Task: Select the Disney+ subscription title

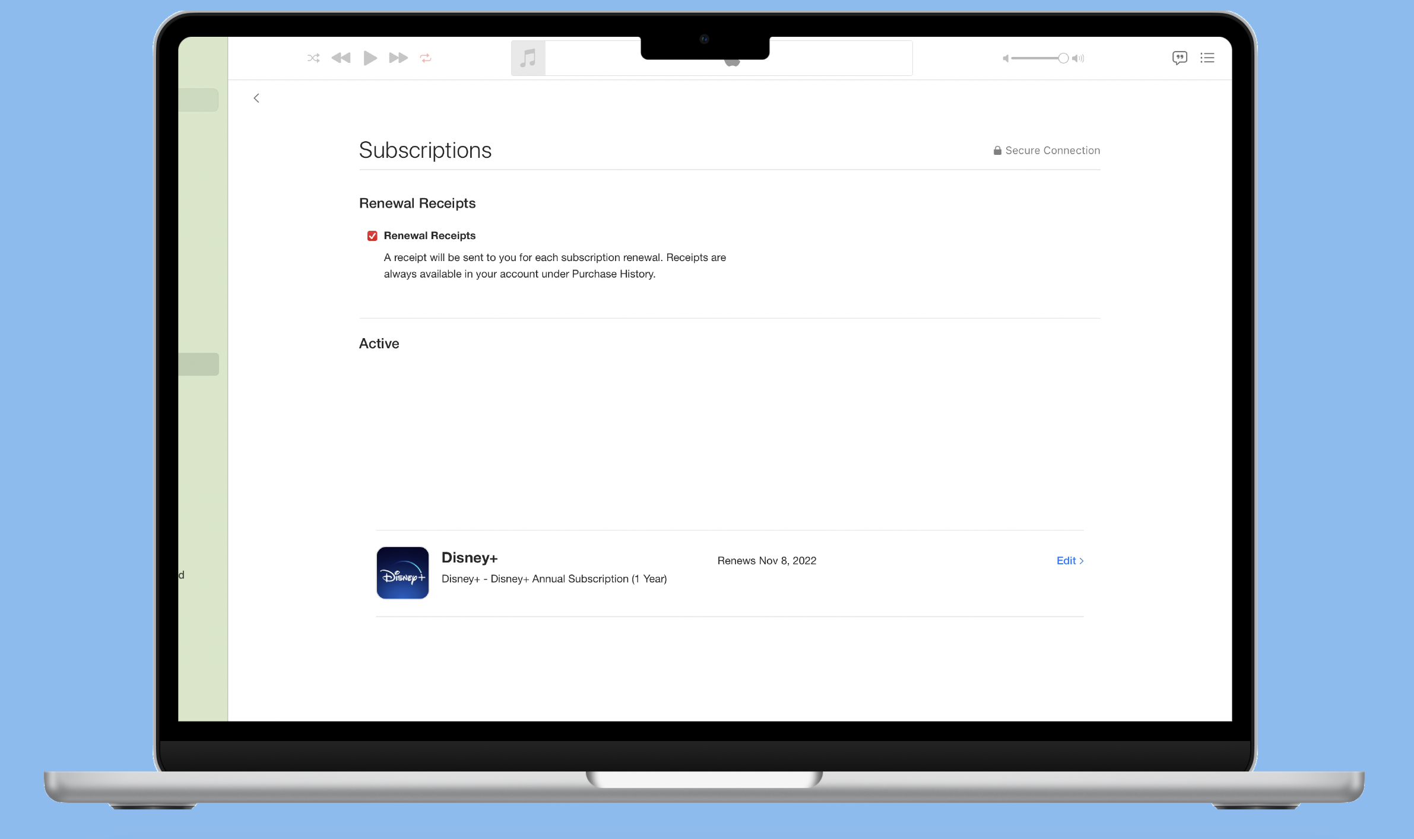Action: point(469,558)
